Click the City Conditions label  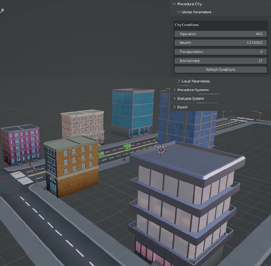[187, 25]
